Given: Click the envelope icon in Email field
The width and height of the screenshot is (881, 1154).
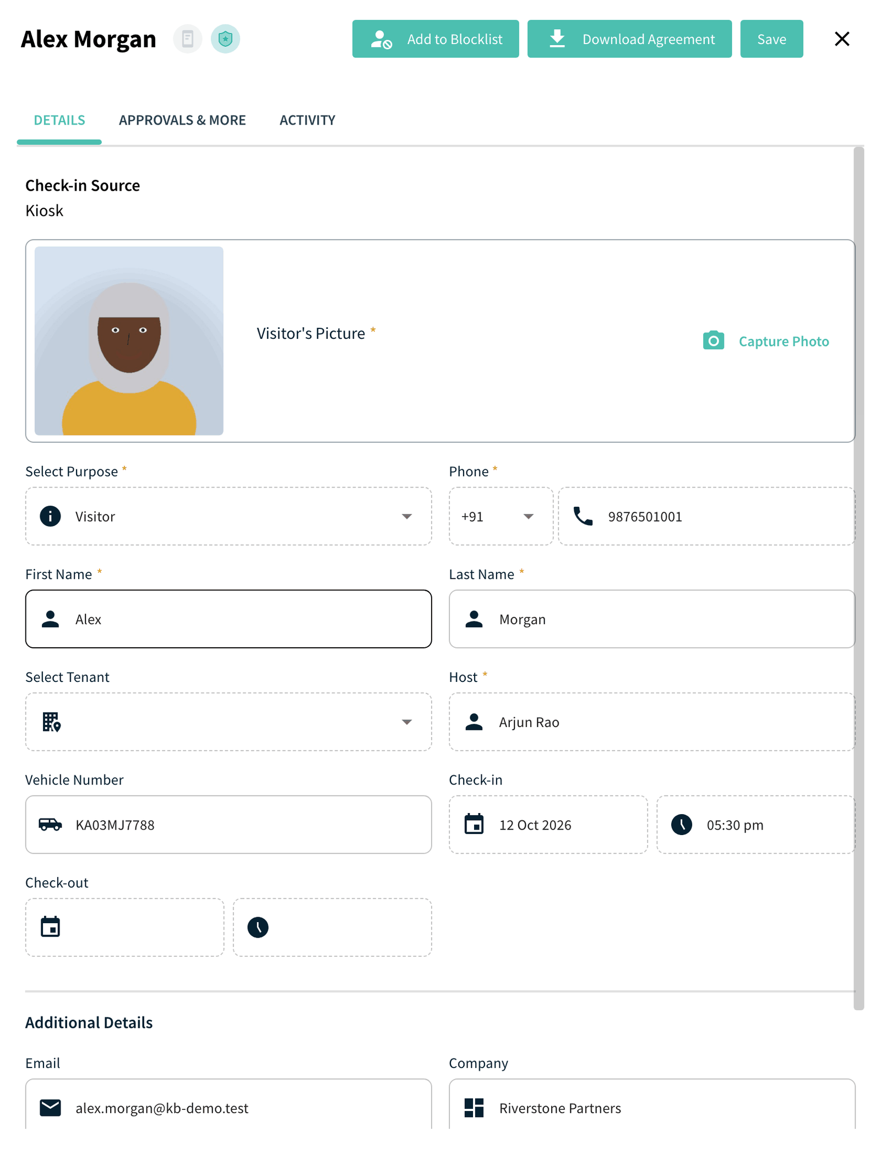Looking at the screenshot, I should [50, 1107].
